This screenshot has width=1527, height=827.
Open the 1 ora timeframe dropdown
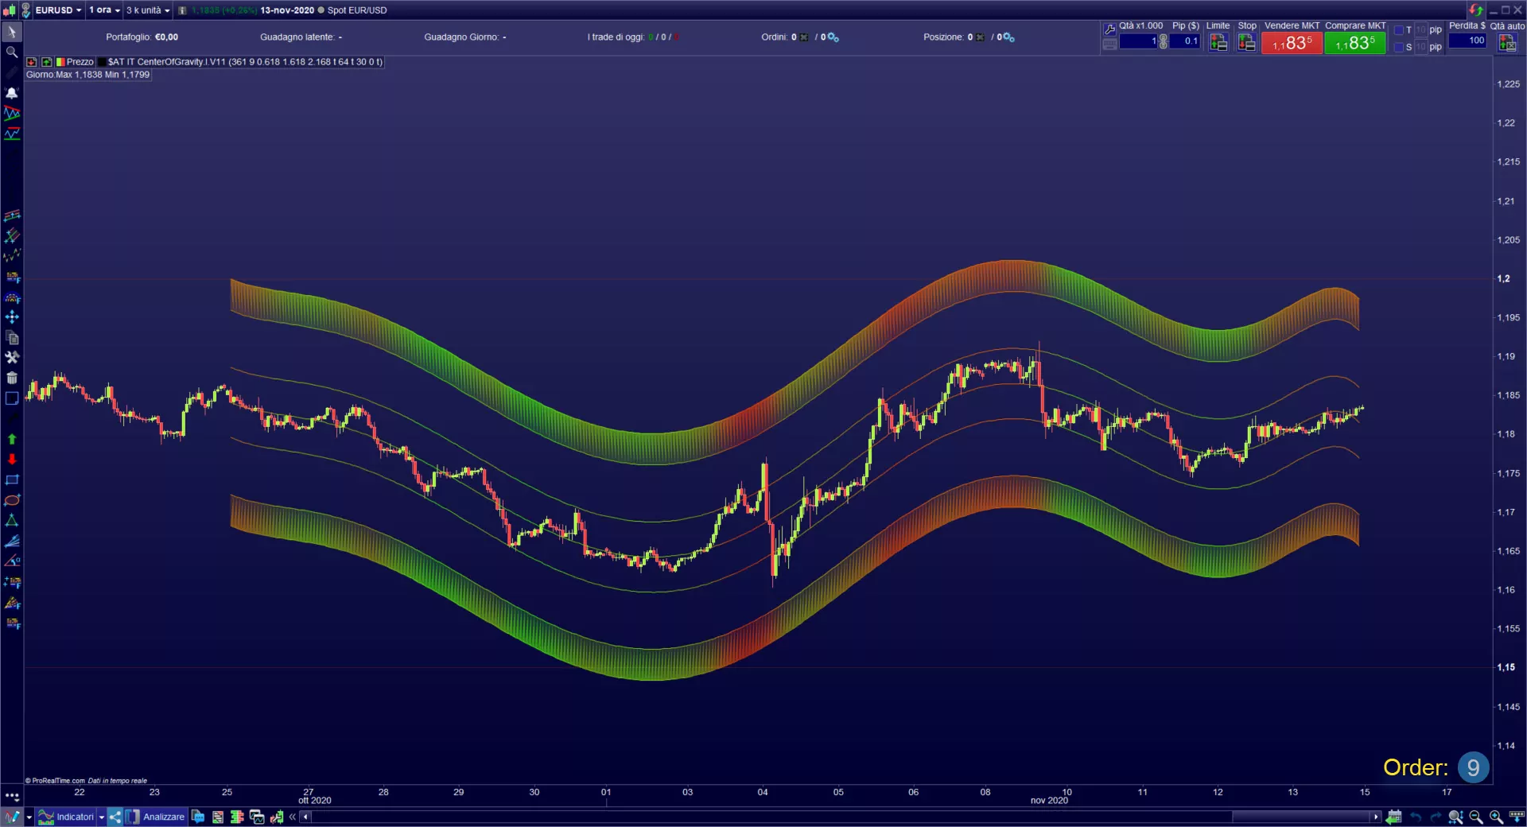click(104, 10)
